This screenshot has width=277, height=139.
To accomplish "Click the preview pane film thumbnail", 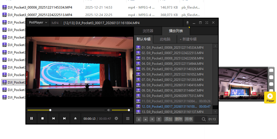I will pyautogui.click(x=243, y=84).
